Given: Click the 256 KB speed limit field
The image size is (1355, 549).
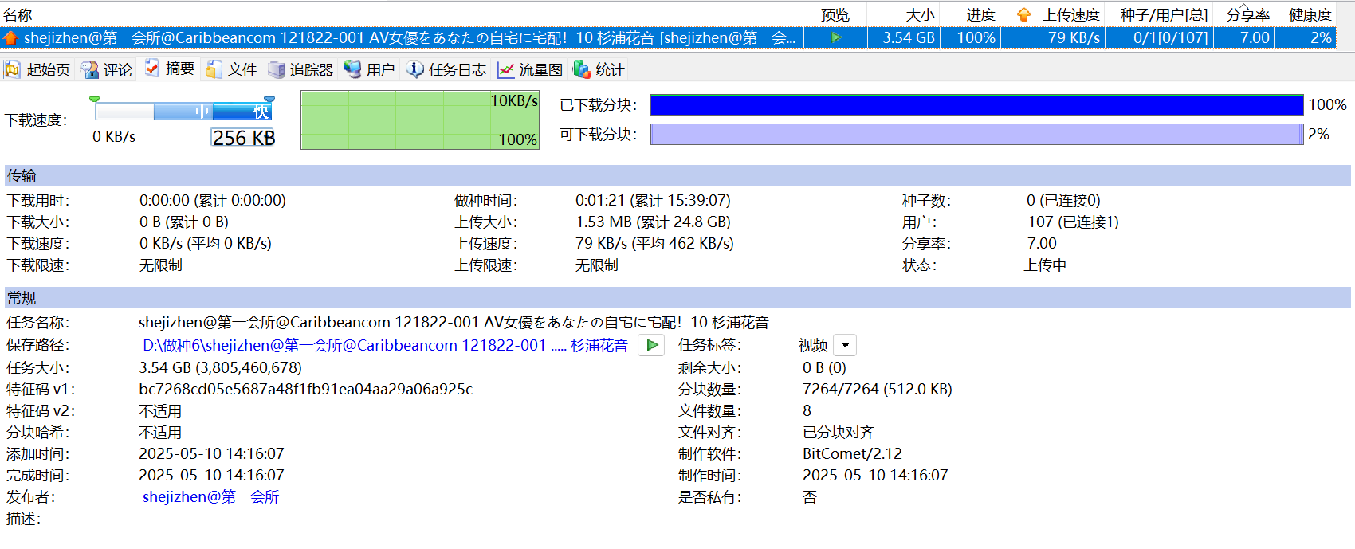Looking at the screenshot, I should point(243,138).
